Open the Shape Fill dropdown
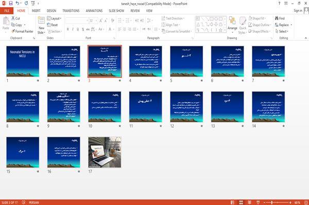Screen dimensions: 309x205 pos(257,18)
